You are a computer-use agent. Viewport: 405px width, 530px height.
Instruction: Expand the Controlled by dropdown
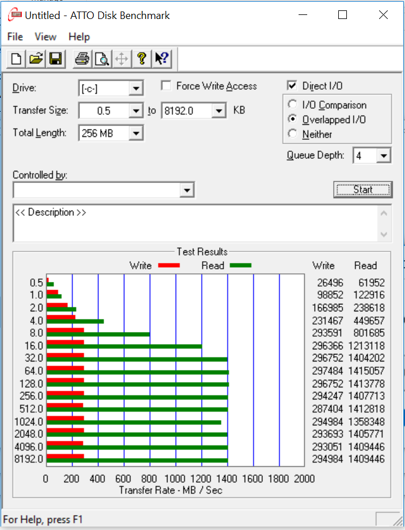tap(187, 190)
